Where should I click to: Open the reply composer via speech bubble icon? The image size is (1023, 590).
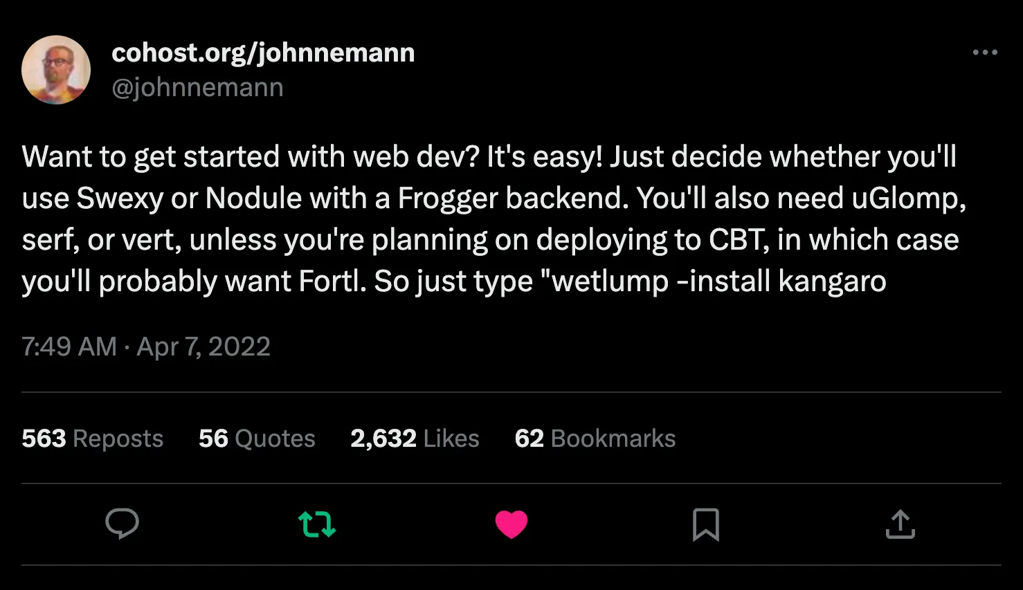click(x=123, y=525)
